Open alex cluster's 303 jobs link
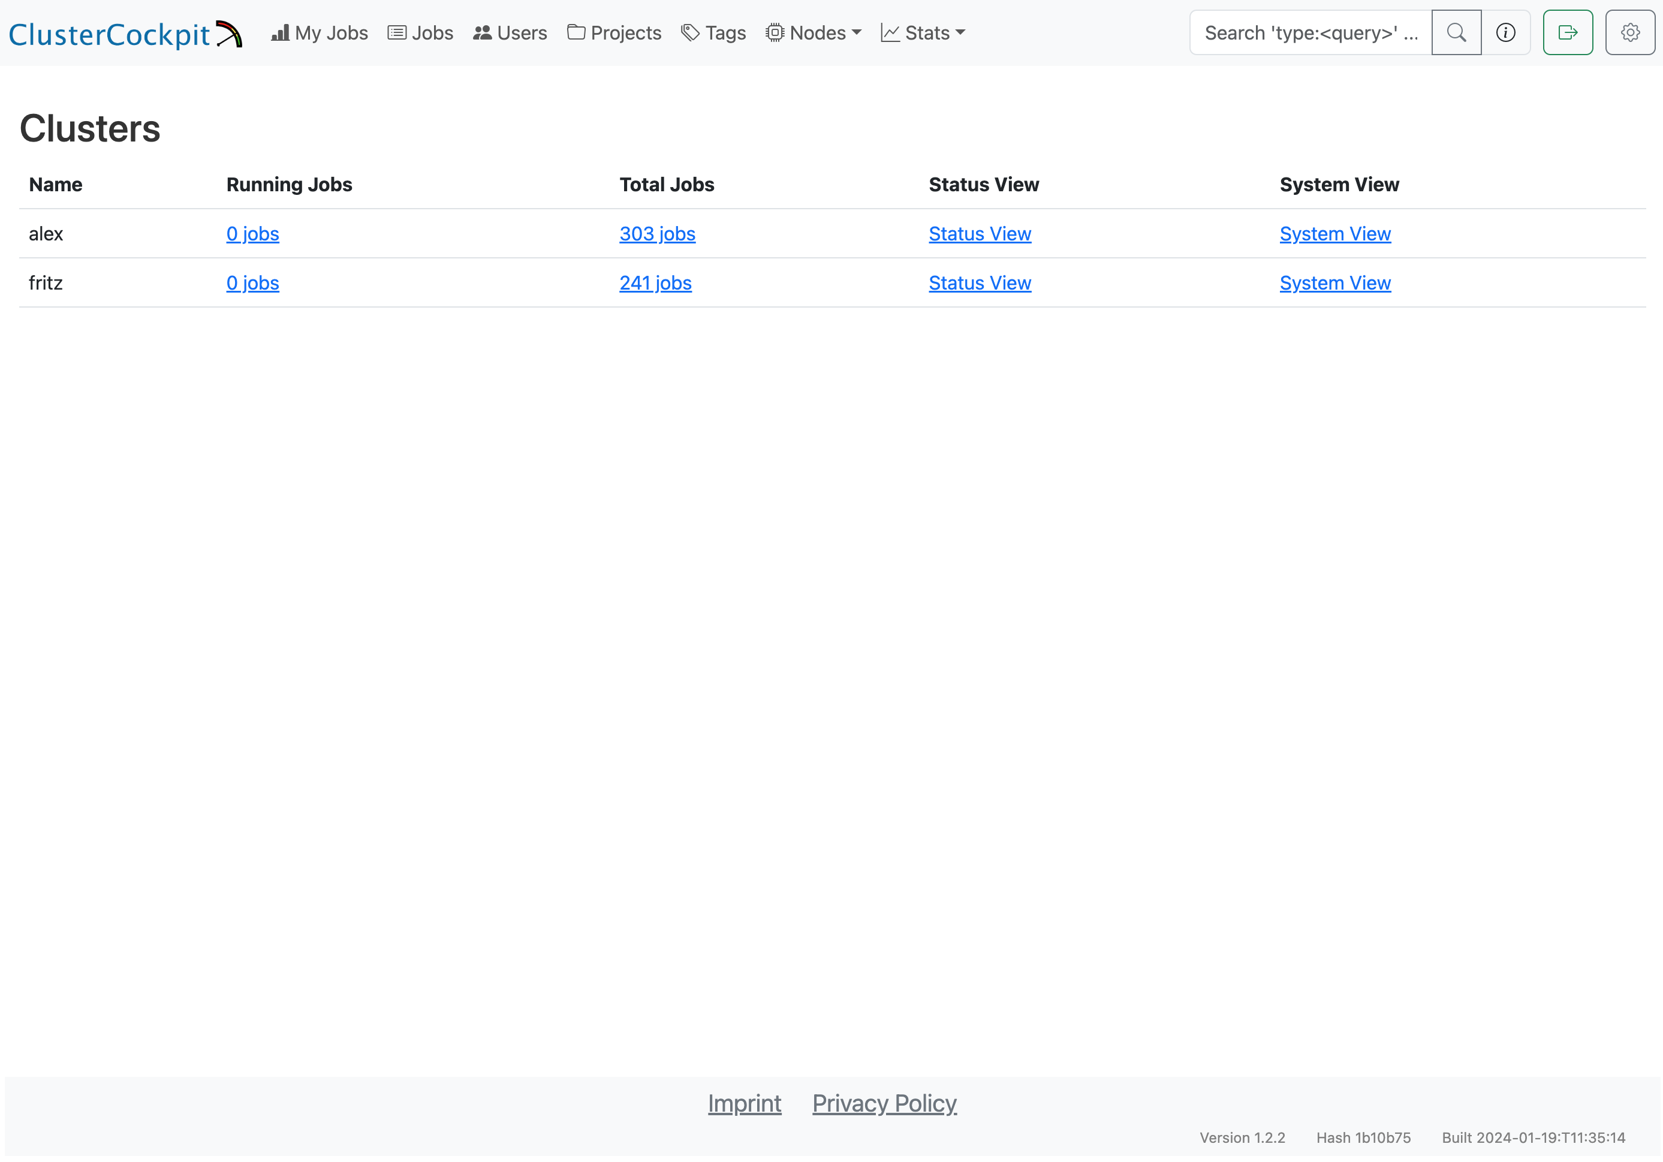Image resolution: width=1663 pixels, height=1162 pixels. tap(657, 234)
